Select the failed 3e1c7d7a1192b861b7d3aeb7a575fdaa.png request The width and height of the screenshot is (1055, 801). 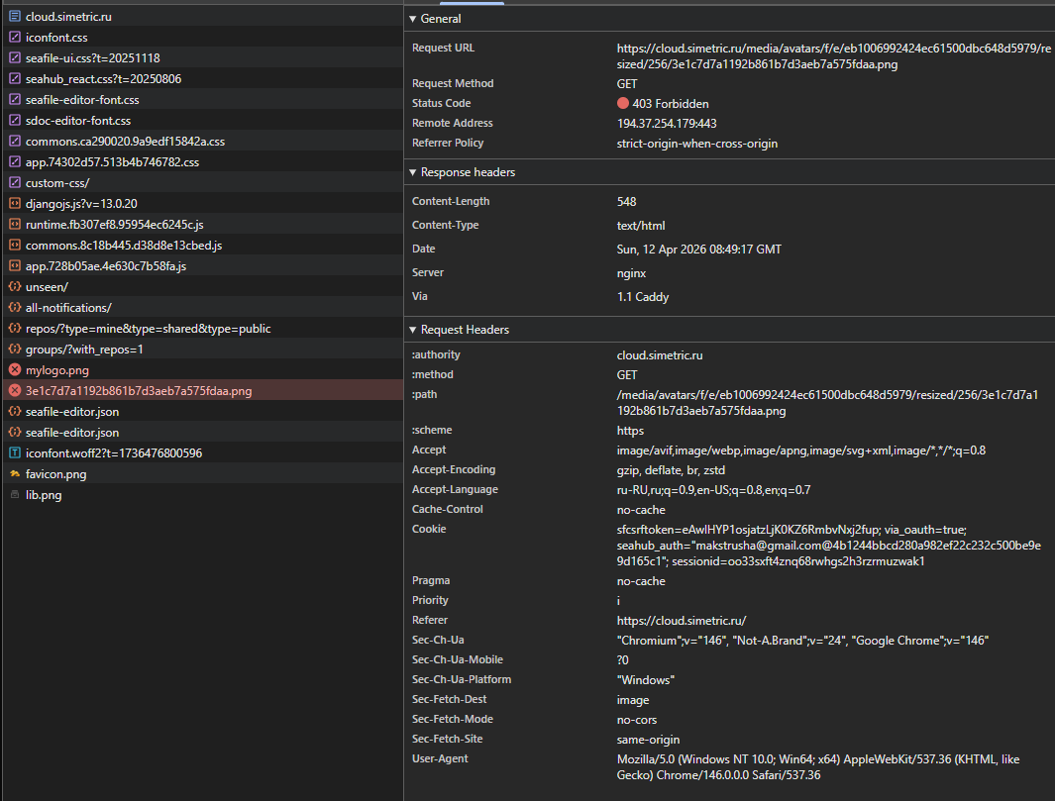[x=139, y=391]
